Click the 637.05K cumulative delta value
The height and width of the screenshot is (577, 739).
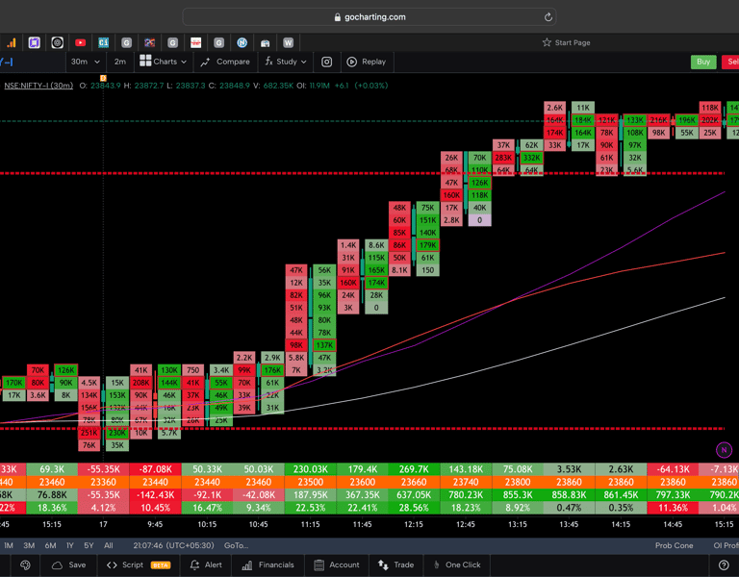tap(414, 494)
